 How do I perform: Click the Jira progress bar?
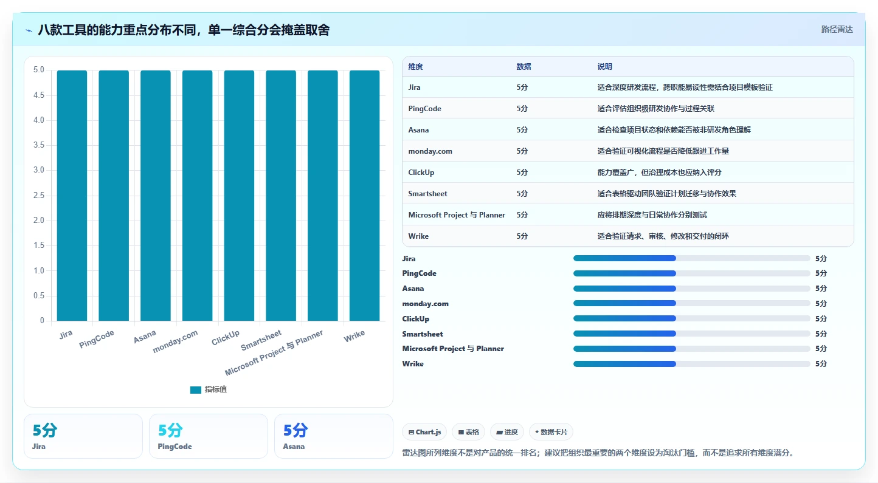pos(692,258)
